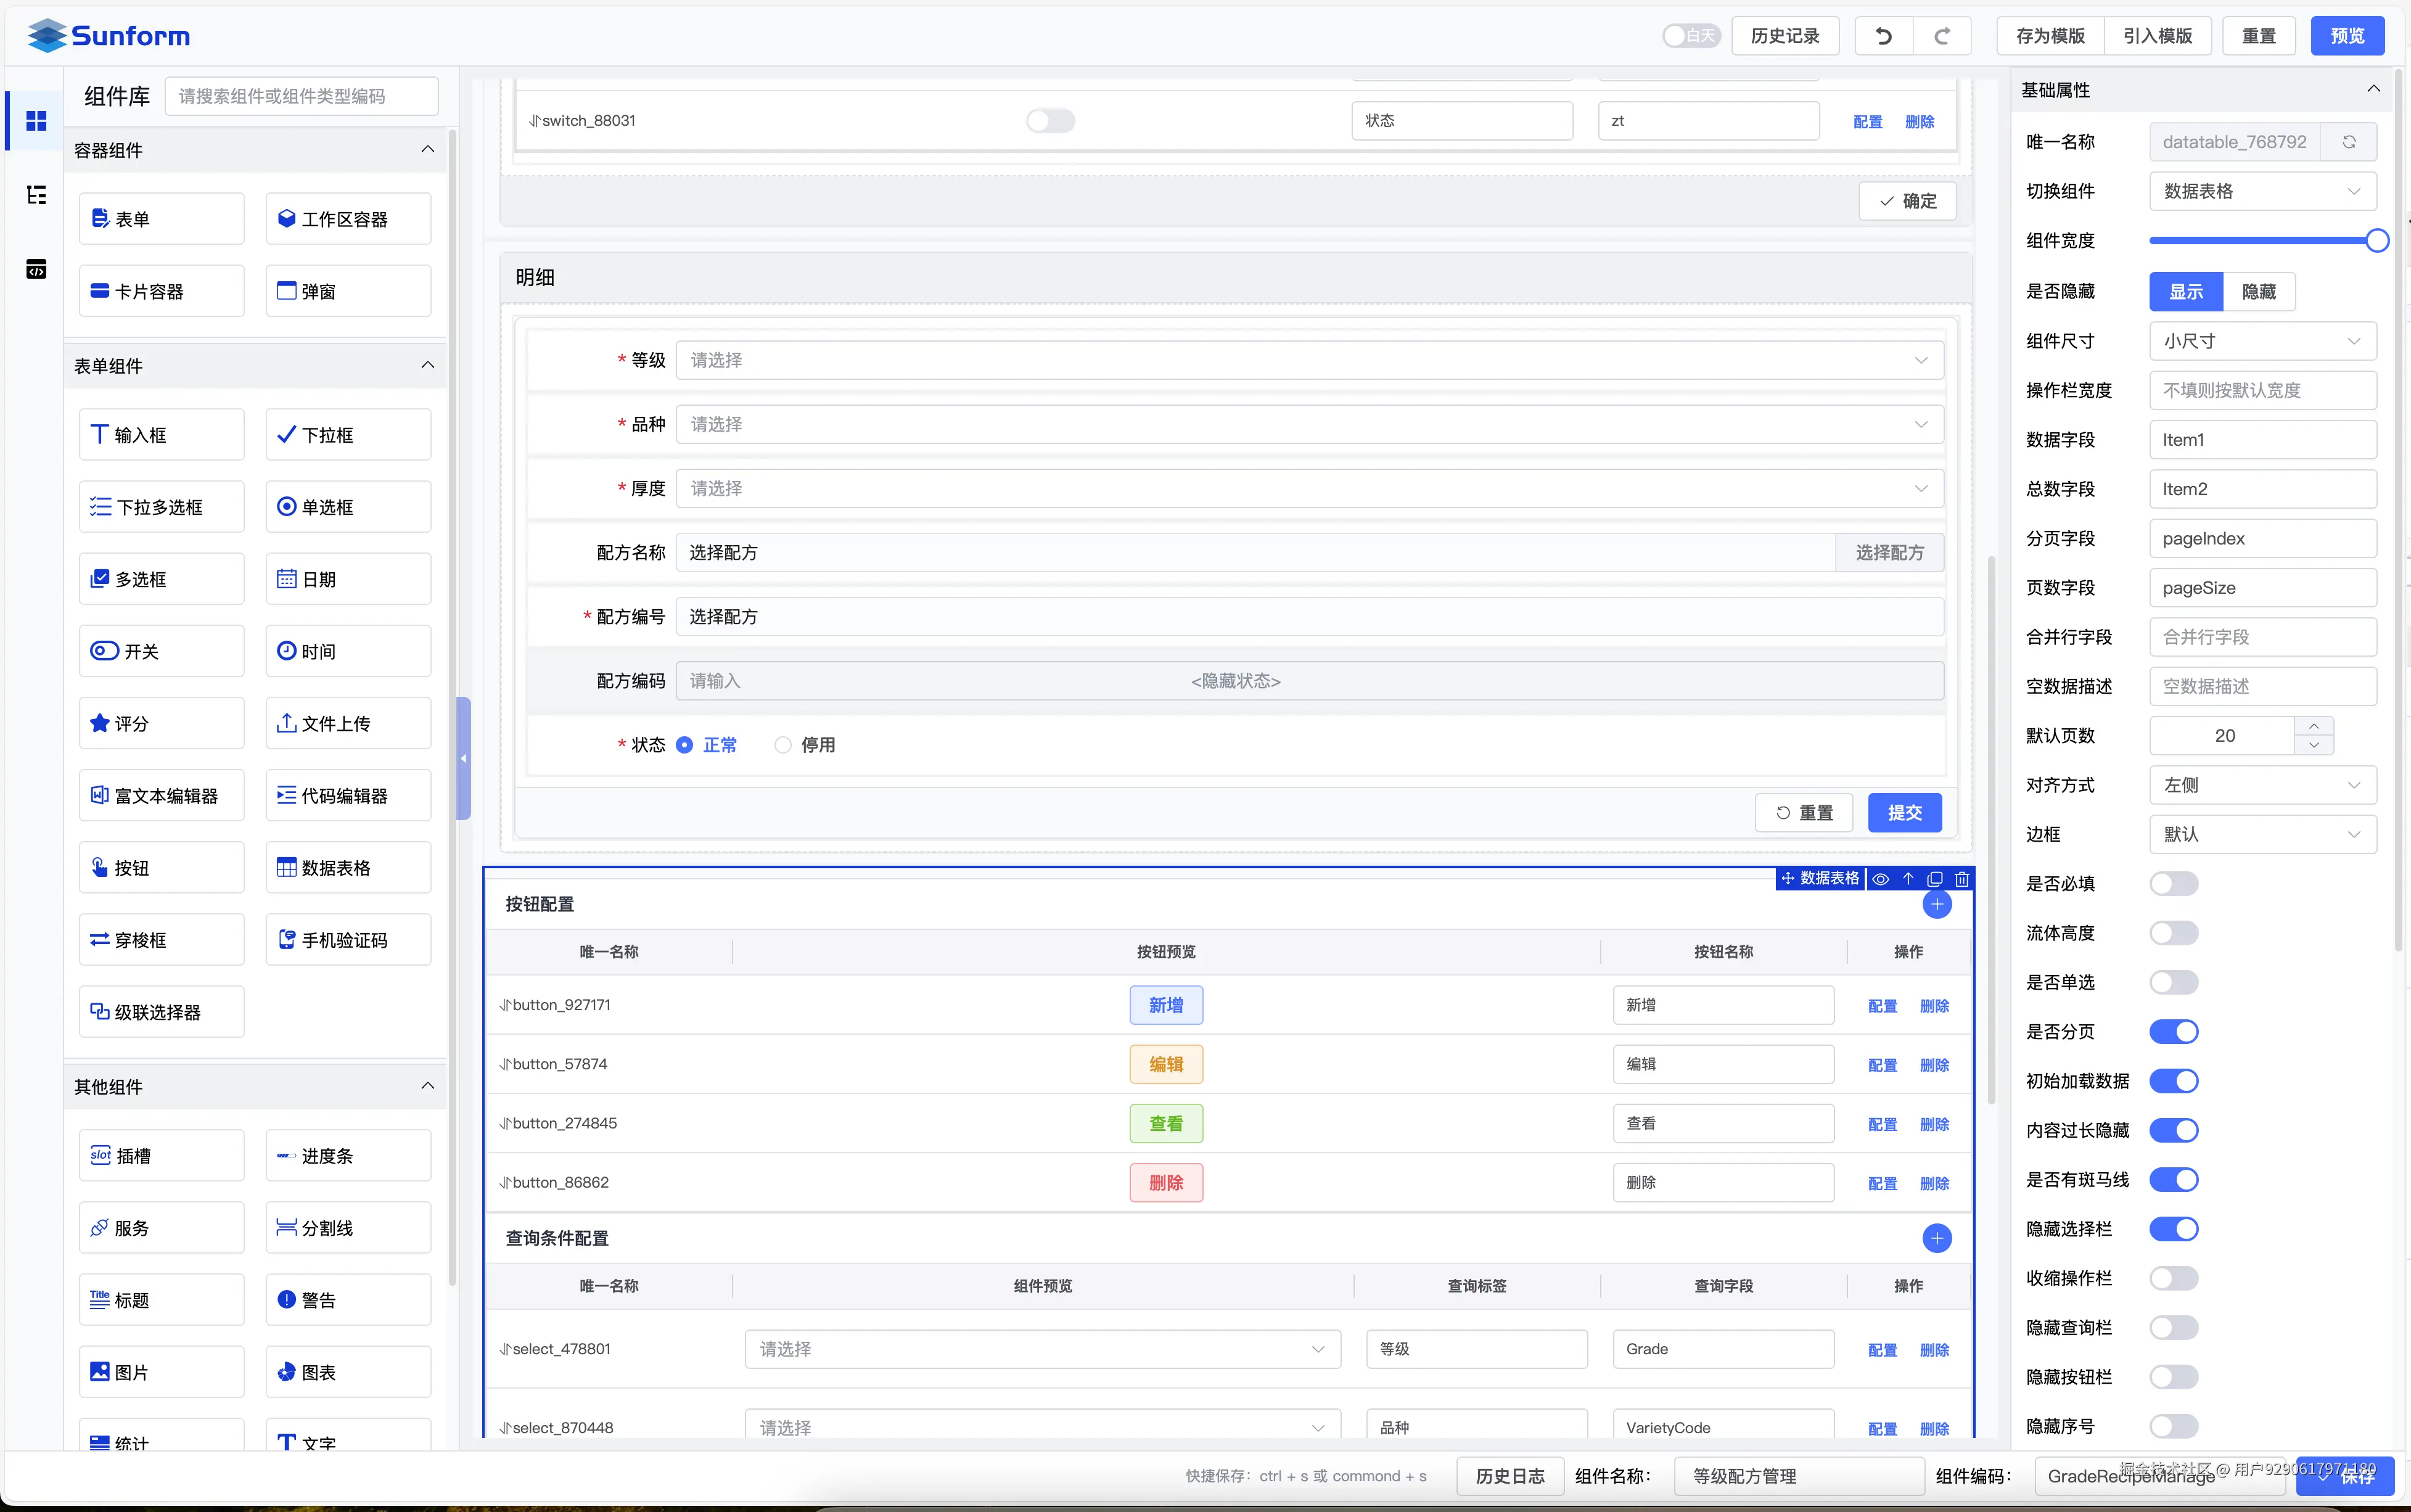
Task: Collapse the 容器组件 section
Action: click(428, 150)
